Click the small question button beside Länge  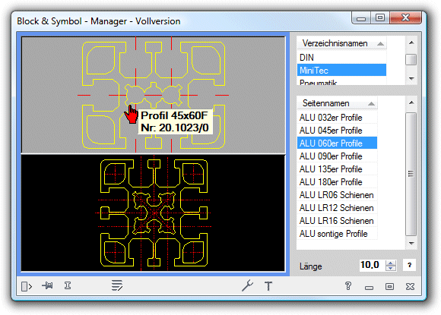click(409, 265)
